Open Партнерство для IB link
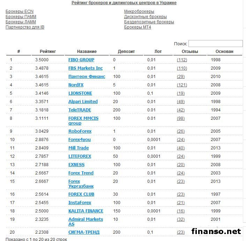Screen dimensions: 246x241 (25, 27)
